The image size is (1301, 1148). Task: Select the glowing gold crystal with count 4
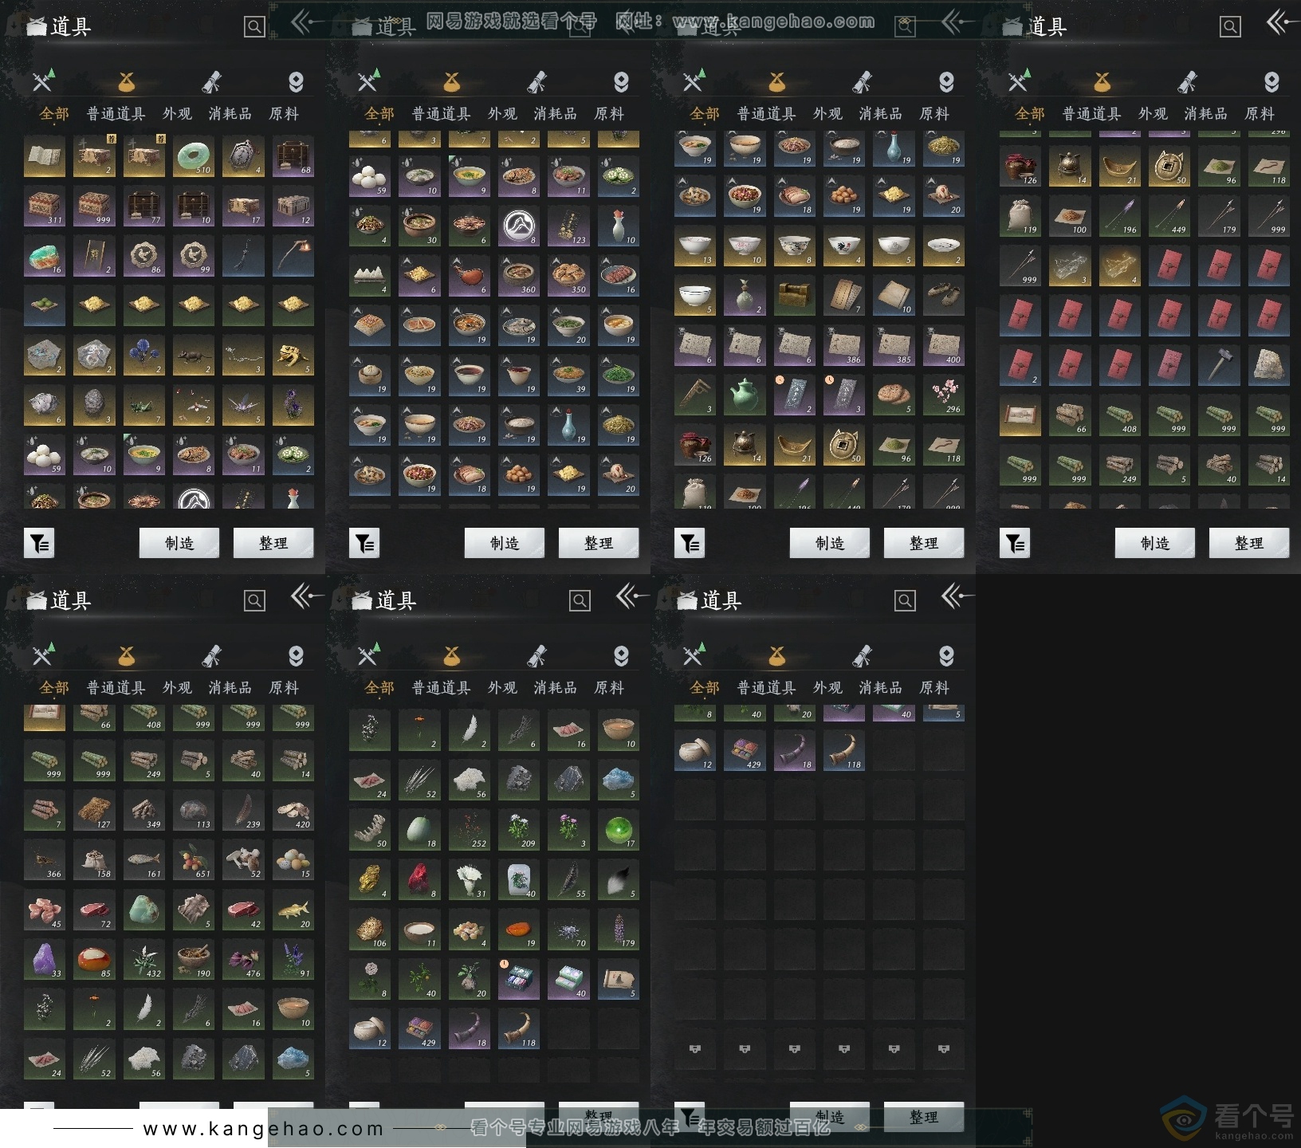click(1120, 266)
